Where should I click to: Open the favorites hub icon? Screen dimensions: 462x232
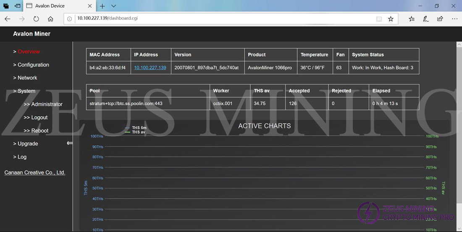click(412, 19)
